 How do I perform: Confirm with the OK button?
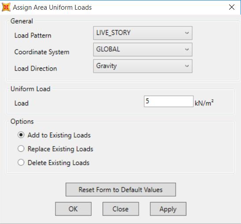(73, 209)
